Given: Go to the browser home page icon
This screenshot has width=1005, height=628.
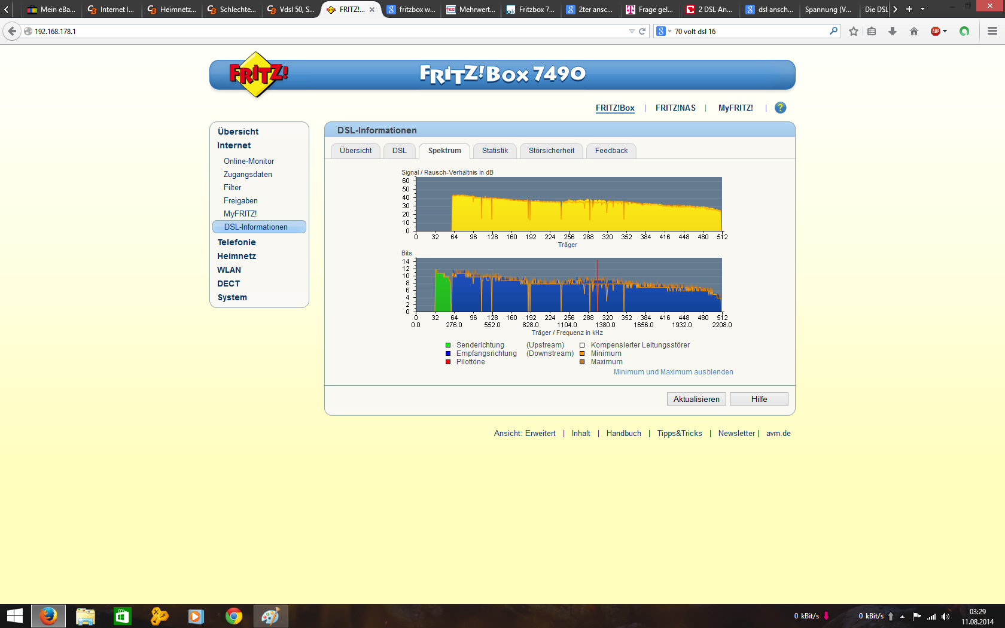Looking at the screenshot, I should [x=914, y=31].
